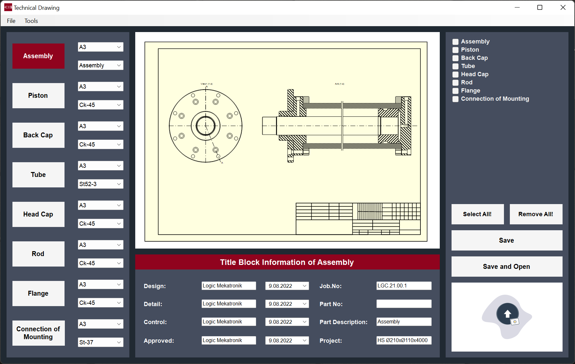Viewport: 575px width, 364px height.
Task: Check the Connection of Mounting checkbox
Action: (x=455, y=99)
